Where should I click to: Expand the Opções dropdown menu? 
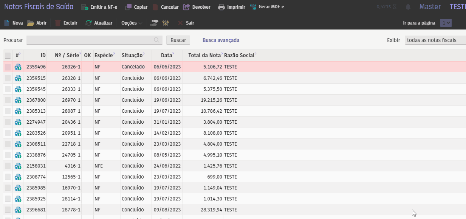pos(132,23)
